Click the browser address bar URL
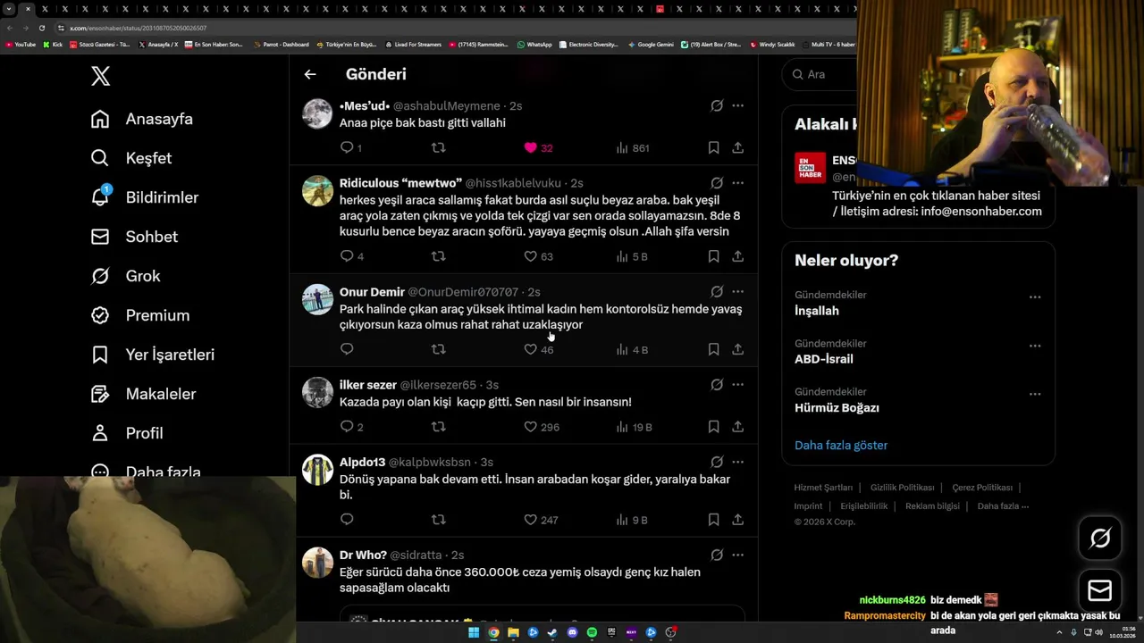This screenshot has height=643, width=1144. point(139,28)
